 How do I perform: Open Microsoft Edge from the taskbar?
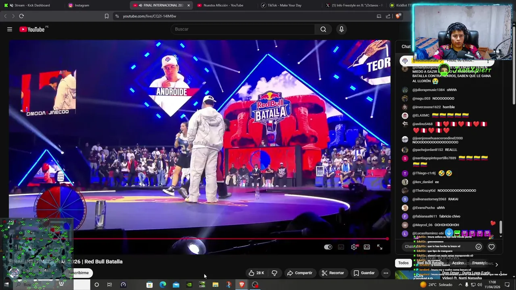[163, 284]
